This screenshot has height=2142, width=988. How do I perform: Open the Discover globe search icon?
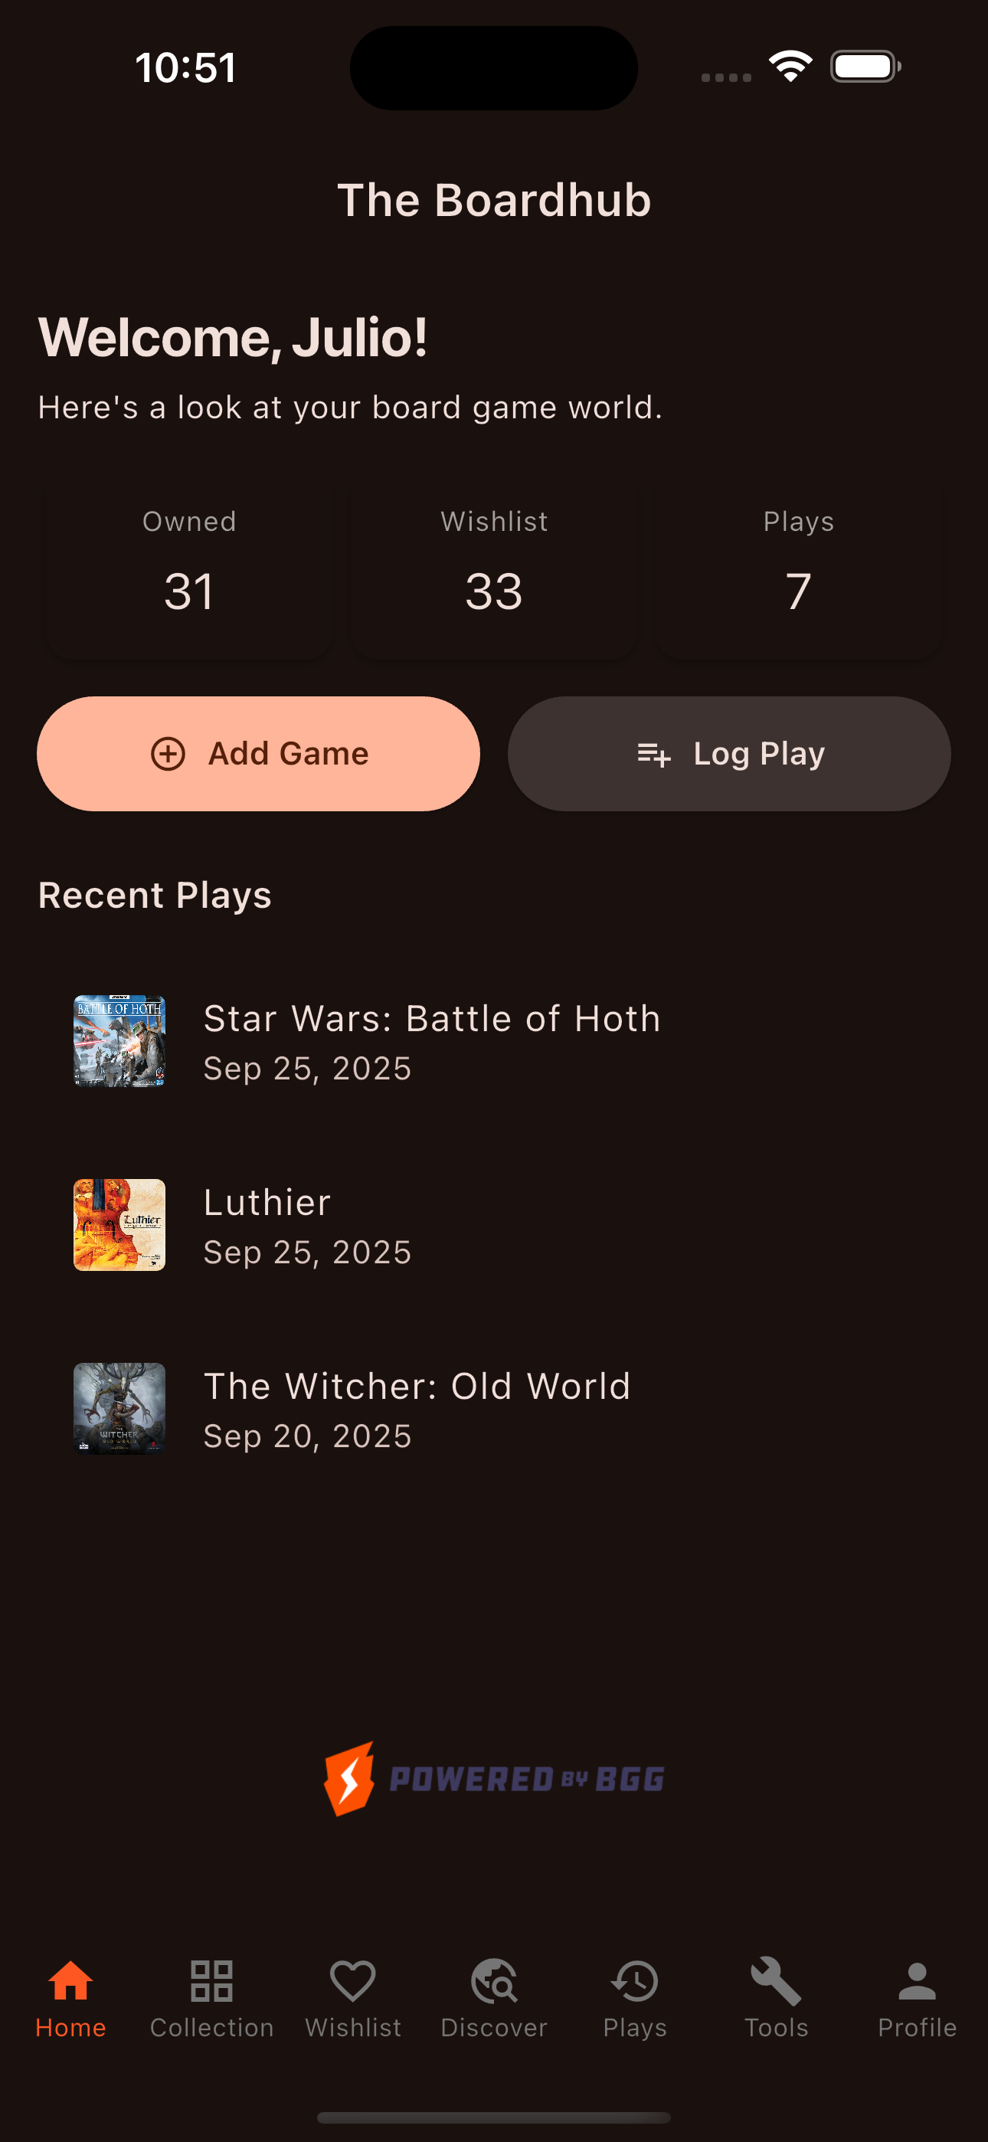click(x=494, y=1980)
